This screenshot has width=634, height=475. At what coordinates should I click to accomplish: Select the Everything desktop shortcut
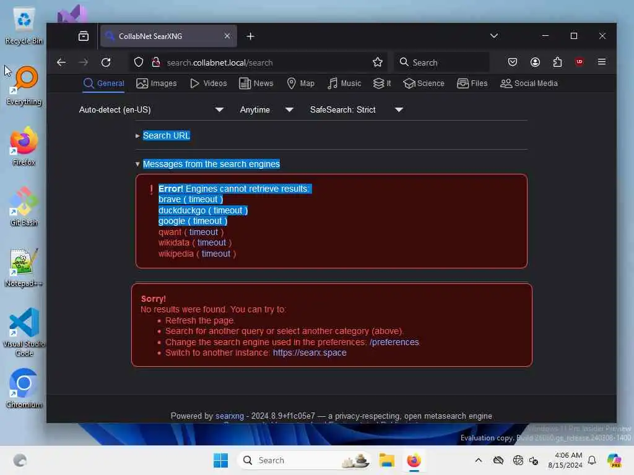[24, 87]
